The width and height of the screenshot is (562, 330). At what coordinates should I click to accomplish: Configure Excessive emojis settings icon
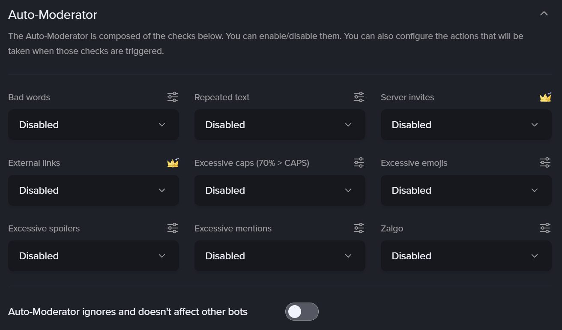pyautogui.click(x=545, y=162)
